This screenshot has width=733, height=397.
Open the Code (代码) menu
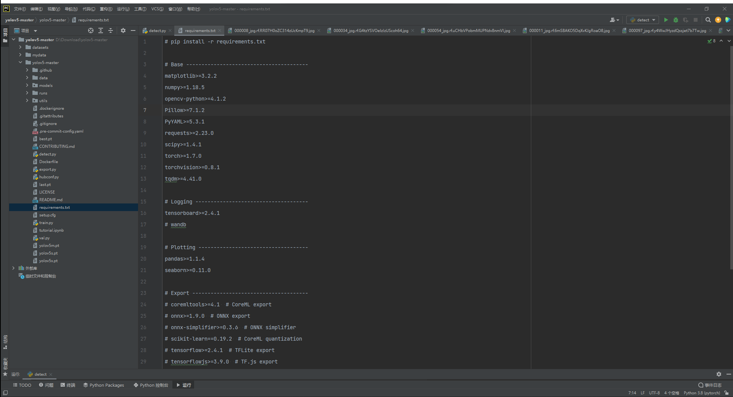click(x=89, y=9)
